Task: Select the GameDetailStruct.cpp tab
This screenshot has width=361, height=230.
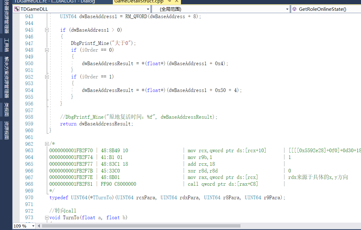Action: 139,2
